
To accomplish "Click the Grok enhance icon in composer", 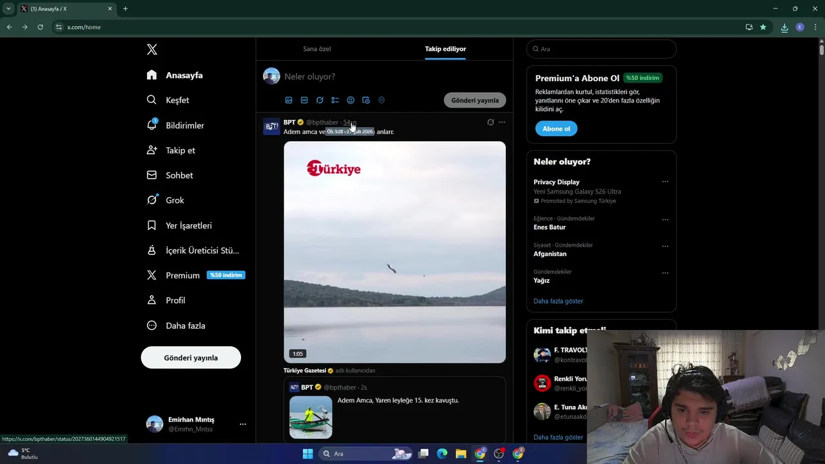I will click(x=320, y=100).
